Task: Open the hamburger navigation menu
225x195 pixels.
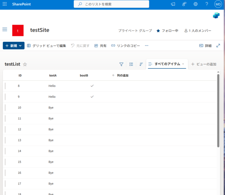Action: [5, 29]
